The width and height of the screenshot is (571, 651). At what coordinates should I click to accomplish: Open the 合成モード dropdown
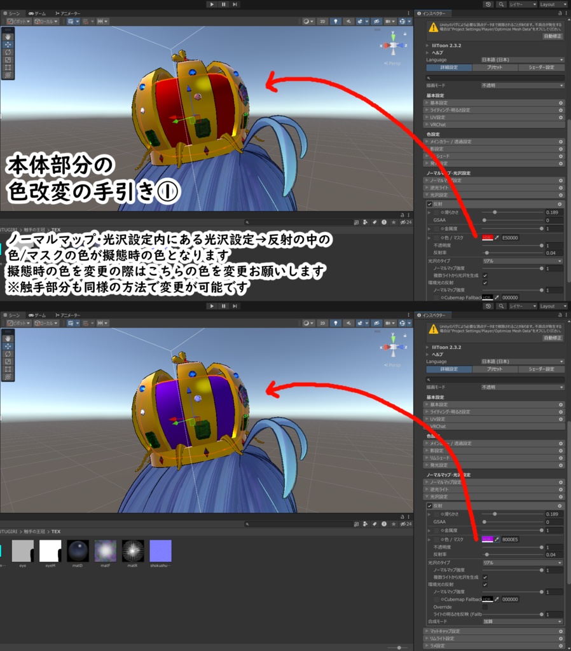[523, 622]
